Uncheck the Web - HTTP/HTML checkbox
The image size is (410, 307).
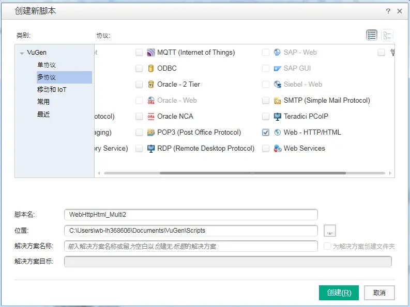[x=266, y=133]
